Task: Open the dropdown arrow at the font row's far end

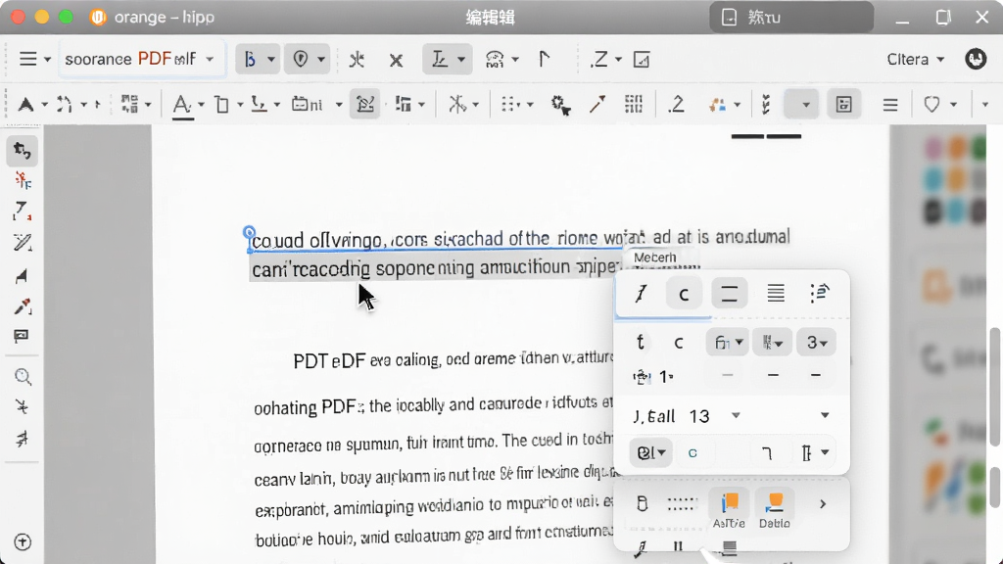Action: click(x=825, y=415)
